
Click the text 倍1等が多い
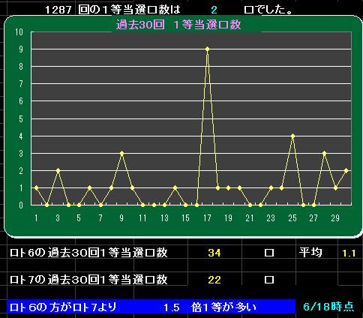[224, 307]
